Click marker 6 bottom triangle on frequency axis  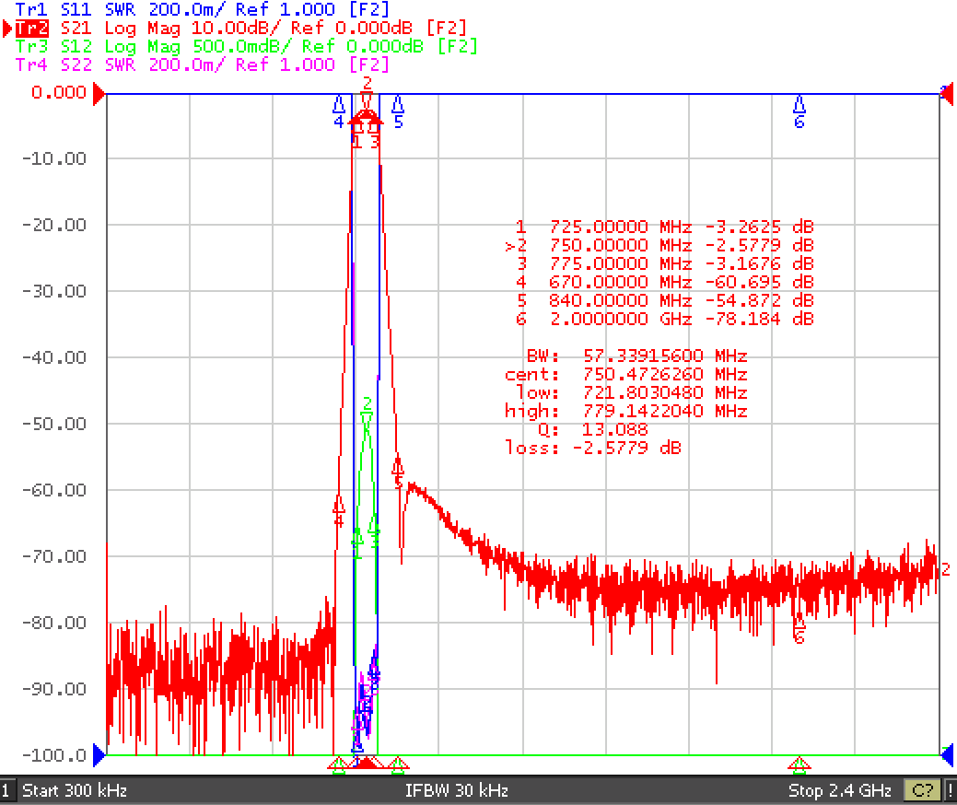799,764
